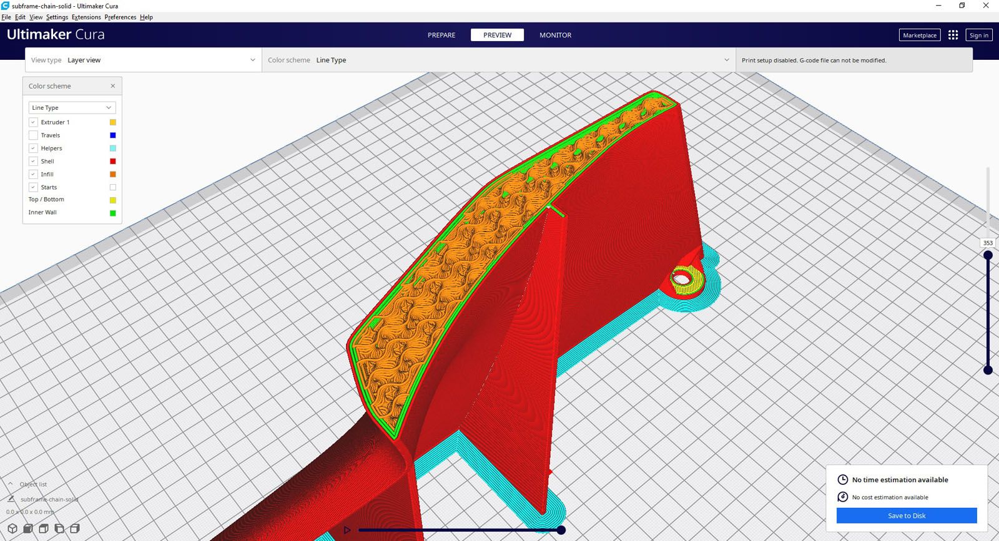Close the Color scheme panel

pos(113,86)
